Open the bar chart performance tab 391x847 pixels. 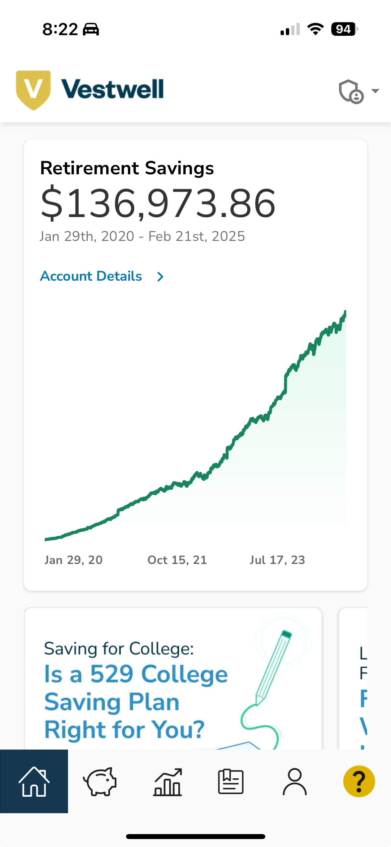click(x=167, y=782)
